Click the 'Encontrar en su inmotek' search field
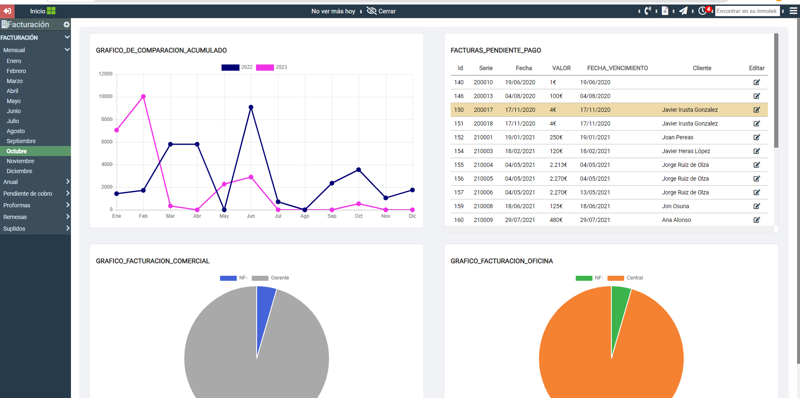 (747, 11)
